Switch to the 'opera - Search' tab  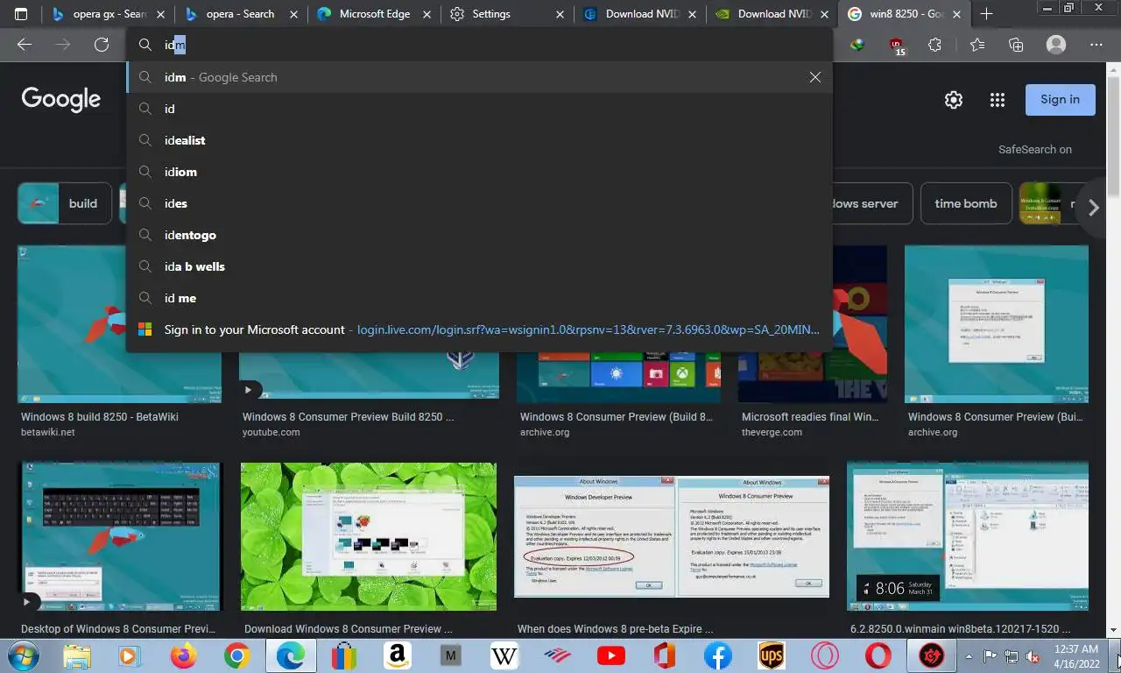click(x=239, y=14)
